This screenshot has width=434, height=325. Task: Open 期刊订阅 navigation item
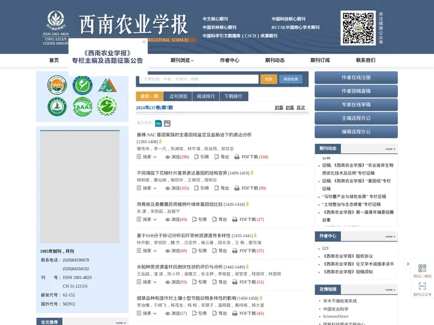[320, 60]
